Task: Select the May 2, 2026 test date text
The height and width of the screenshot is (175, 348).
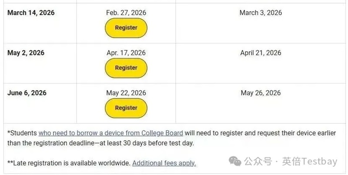Action: (x=26, y=53)
